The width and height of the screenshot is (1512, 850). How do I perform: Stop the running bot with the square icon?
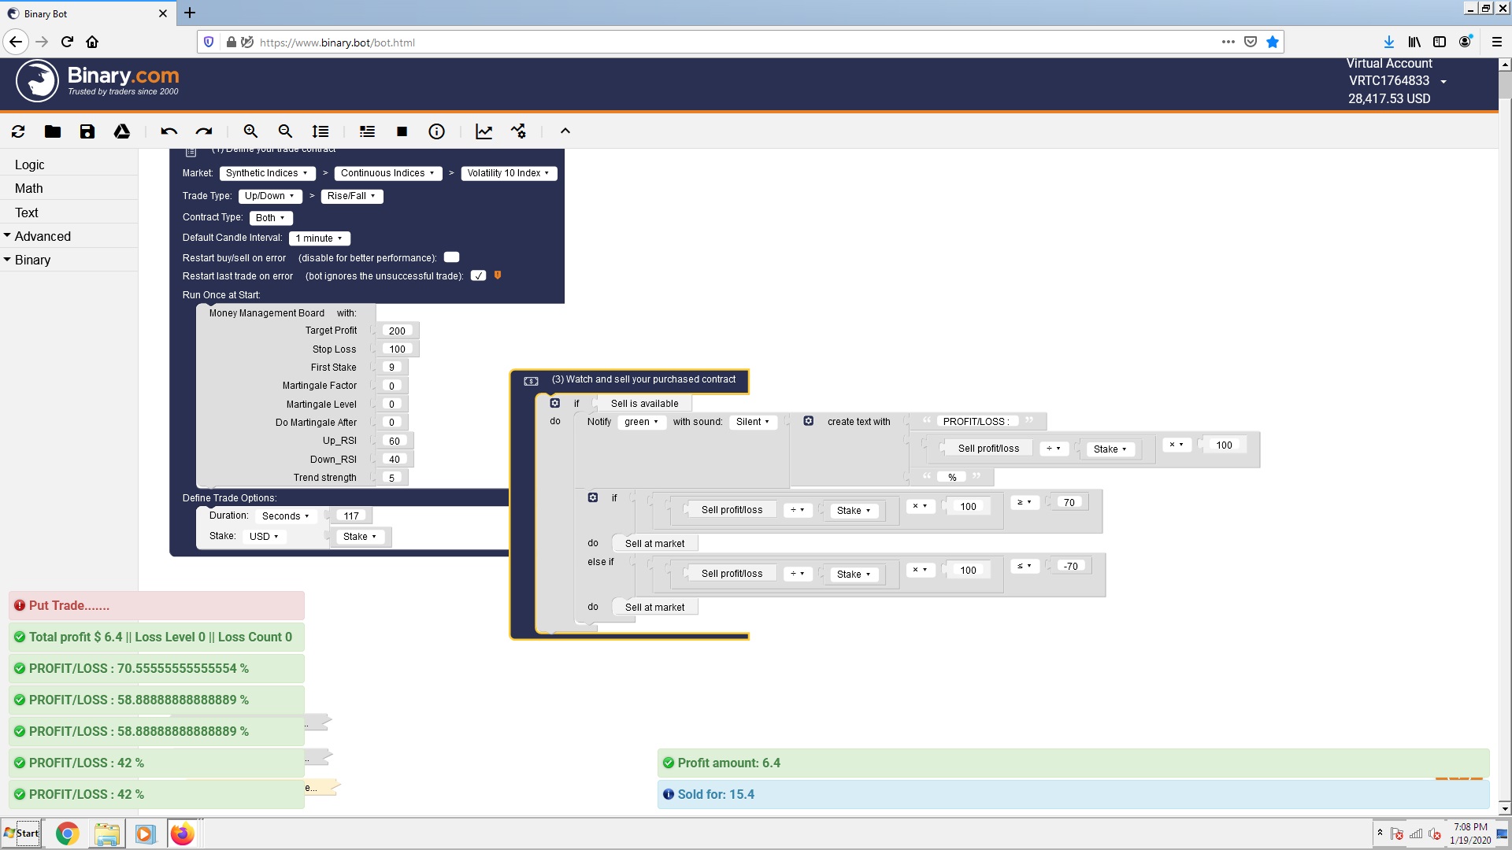[x=402, y=131]
